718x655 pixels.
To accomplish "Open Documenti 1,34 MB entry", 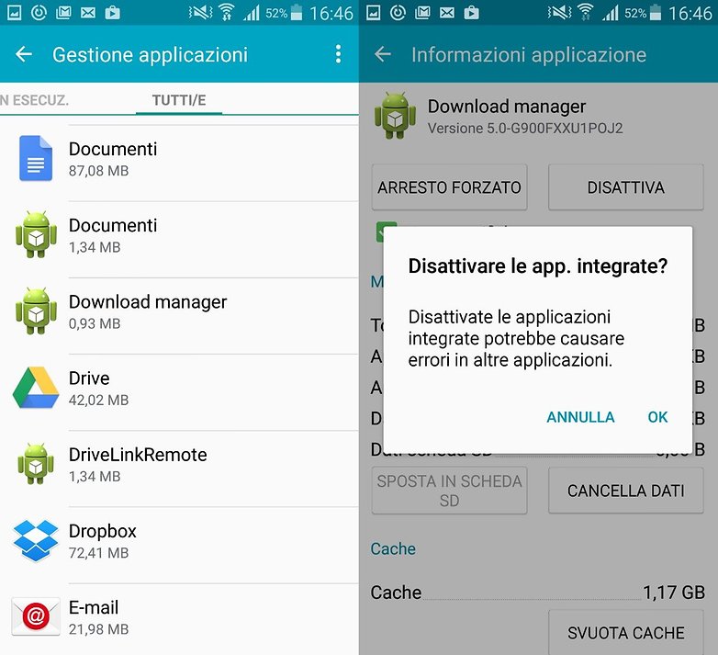I will 180,239.
